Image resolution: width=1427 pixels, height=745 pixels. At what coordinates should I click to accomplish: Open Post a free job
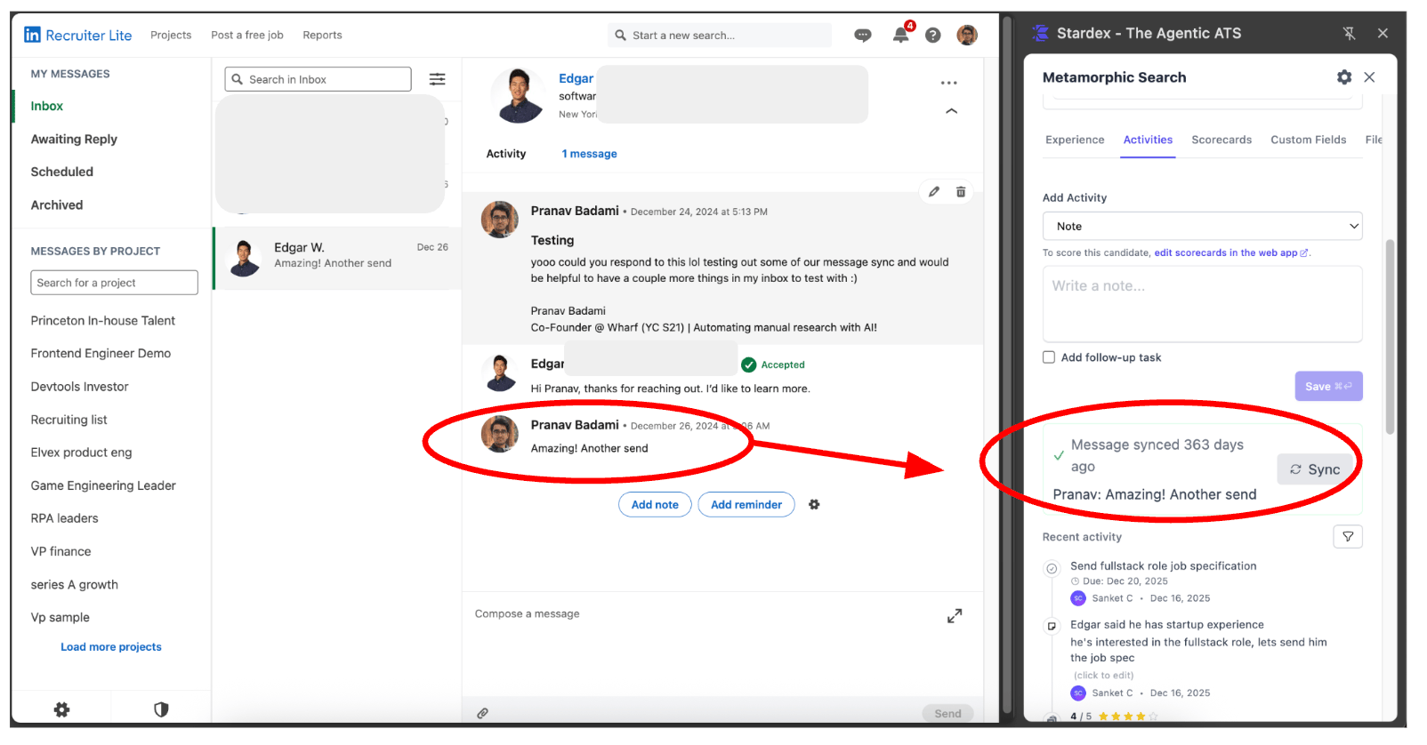pyautogui.click(x=247, y=36)
